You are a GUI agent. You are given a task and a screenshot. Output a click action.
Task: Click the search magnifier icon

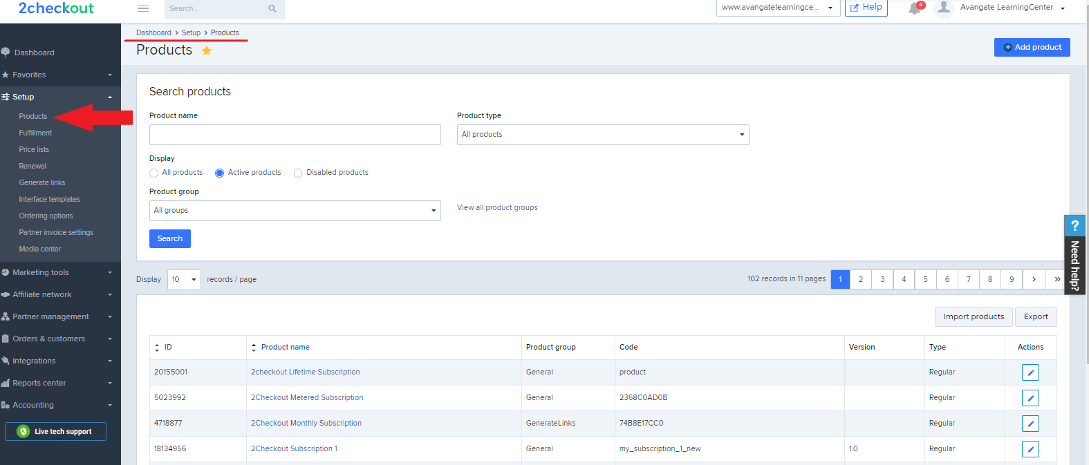272,9
